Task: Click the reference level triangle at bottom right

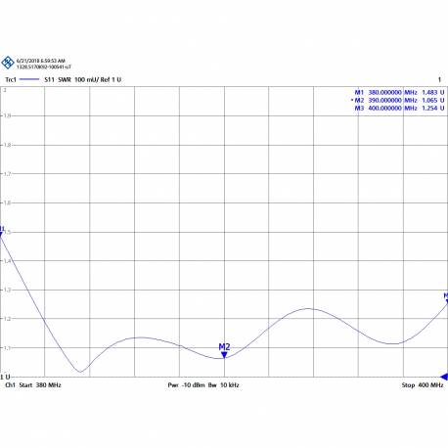Action: [444, 377]
